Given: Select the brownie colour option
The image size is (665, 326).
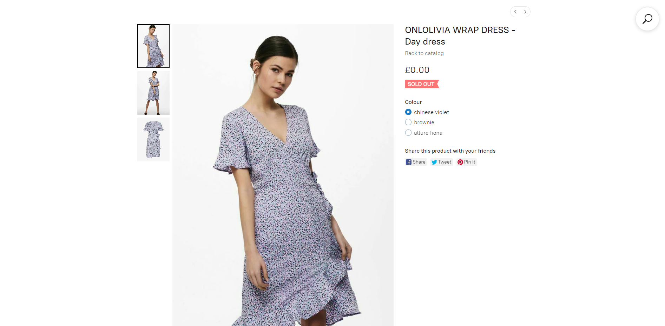Looking at the screenshot, I should tap(408, 122).
